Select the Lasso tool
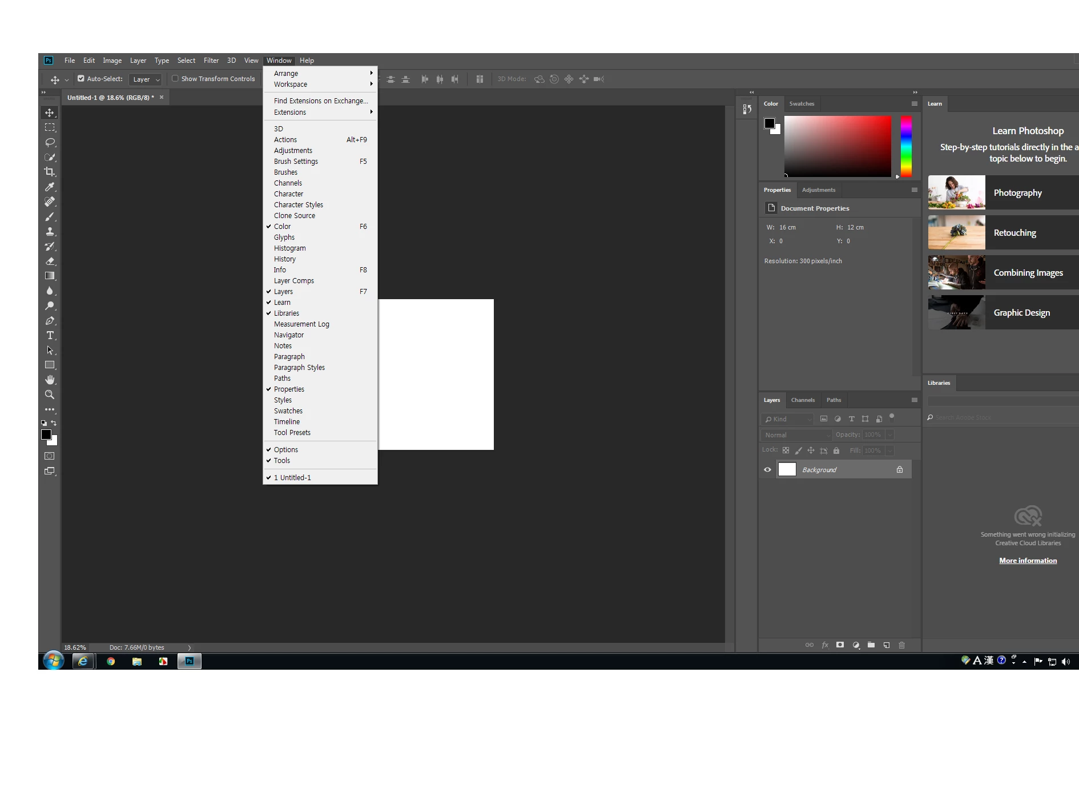Image resolution: width=1079 pixels, height=809 pixels. tap(50, 142)
